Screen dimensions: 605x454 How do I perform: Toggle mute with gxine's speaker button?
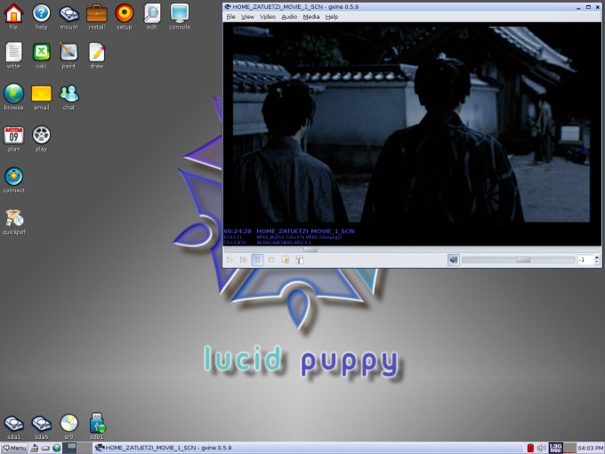coord(454,260)
